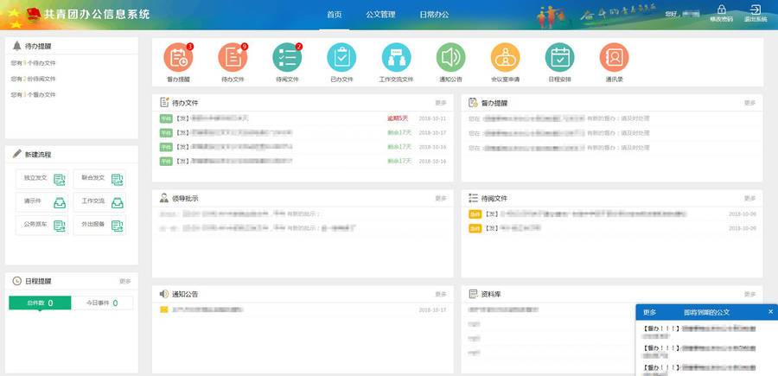Open the 通讯录 contacts icon
This screenshot has height=376, width=778.
tap(614, 58)
